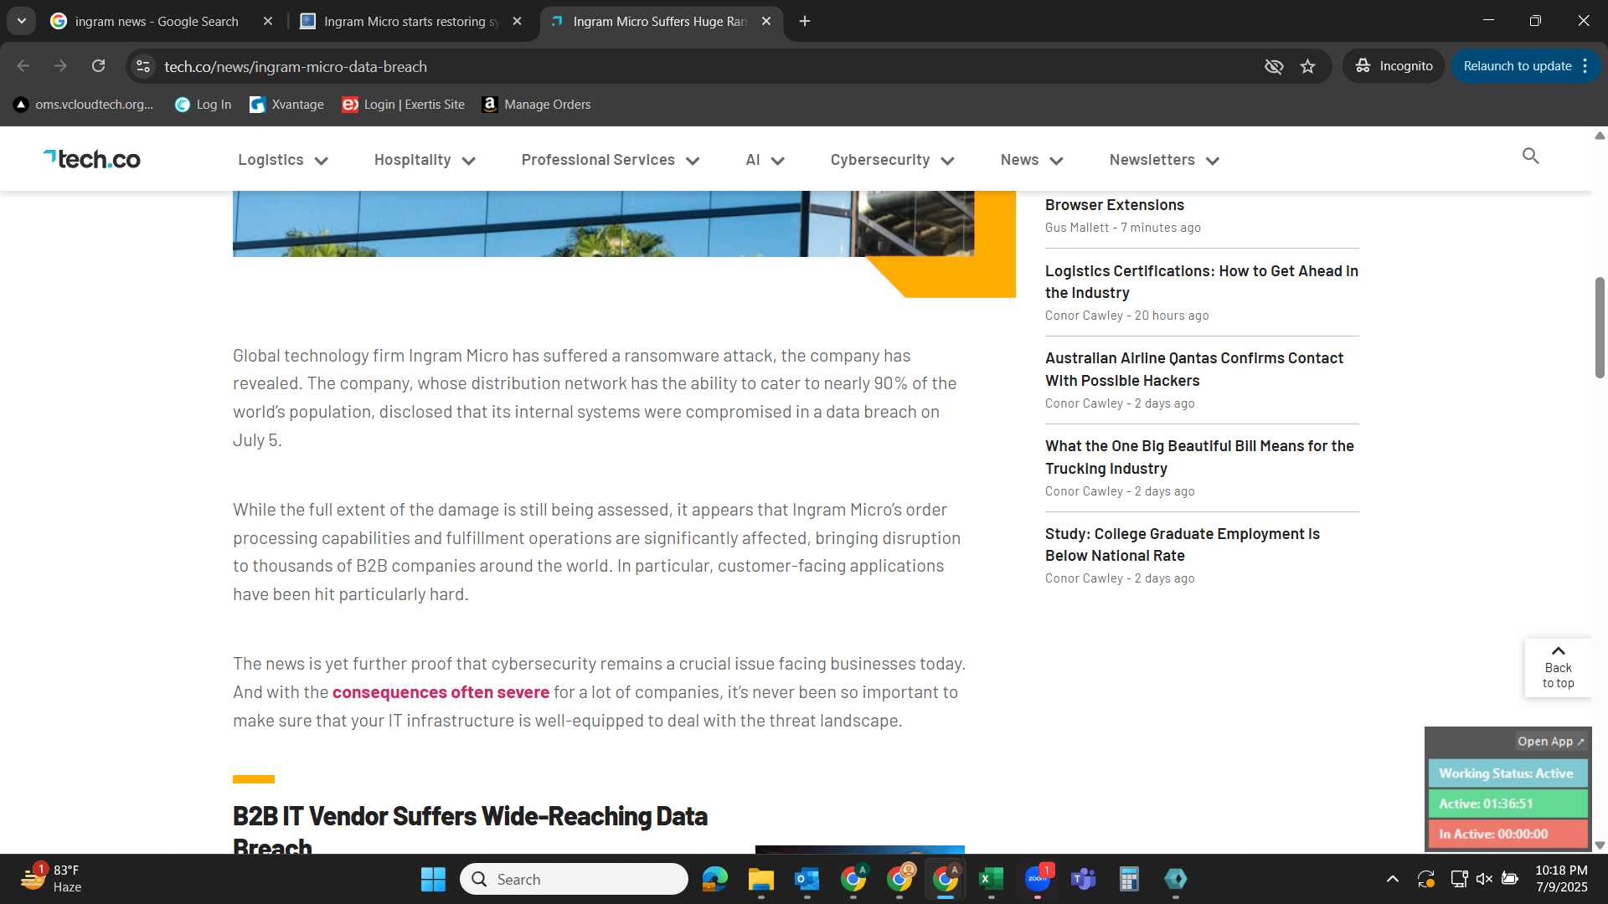
Task: Click the tech.co logo
Action: 92,159
